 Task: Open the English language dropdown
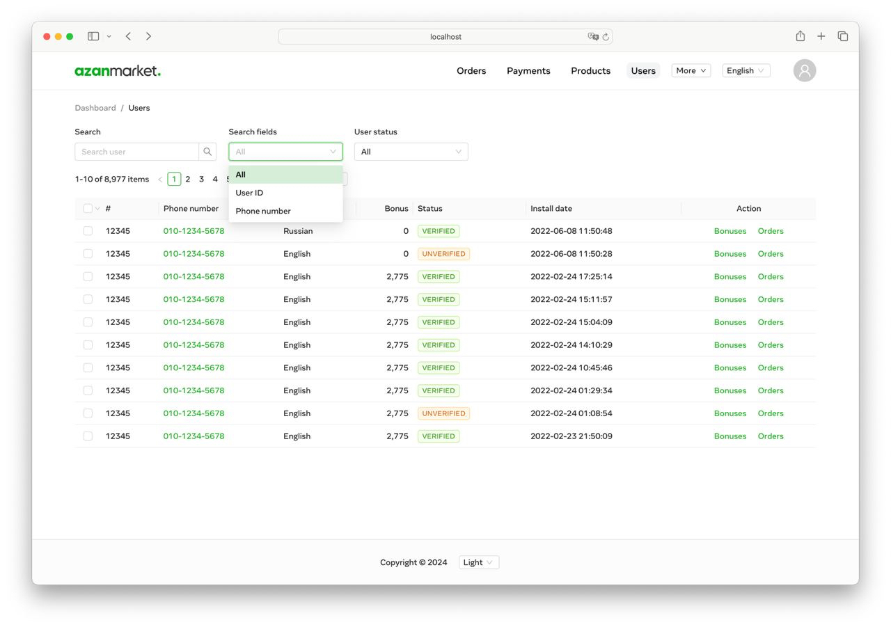[746, 70]
